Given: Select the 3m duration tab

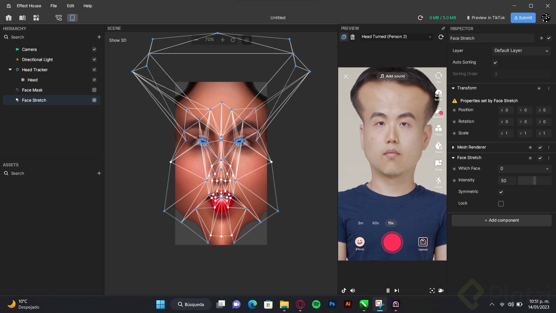Looking at the screenshot, I should [x=361, y=223].
